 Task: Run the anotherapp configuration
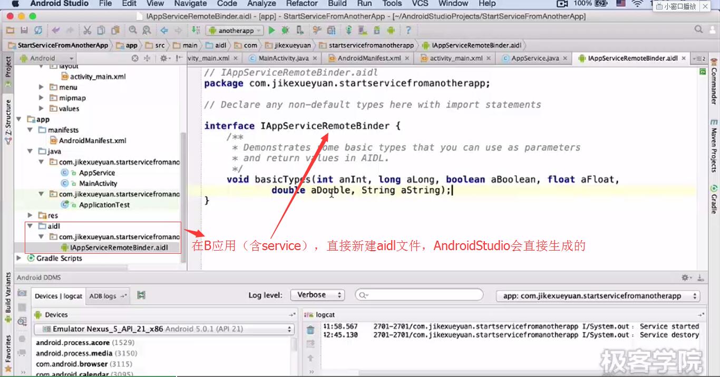pyautogui.click(x=272, y=31)
